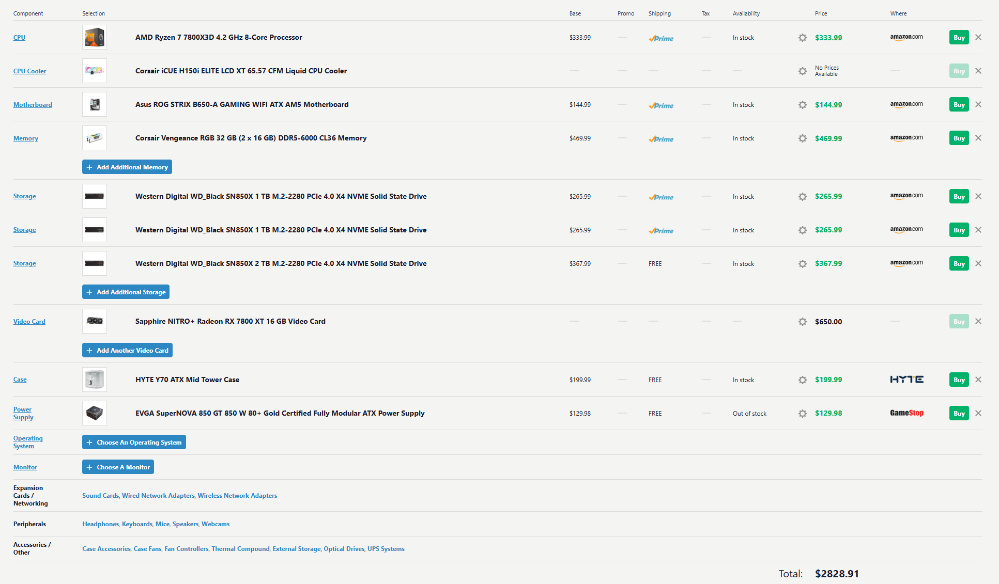Open the amazon.com logo for the Ryzen 7 CPU
The height and width of the screenshot is (584, 999).
(x=906, y=37)
